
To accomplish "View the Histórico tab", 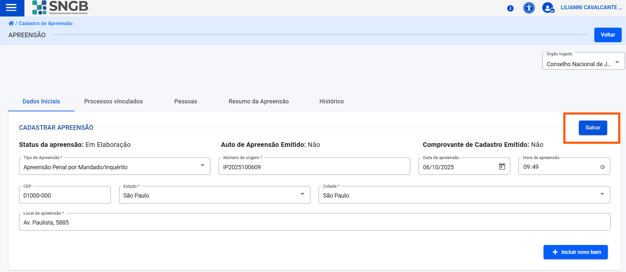I will click(331, 101).
